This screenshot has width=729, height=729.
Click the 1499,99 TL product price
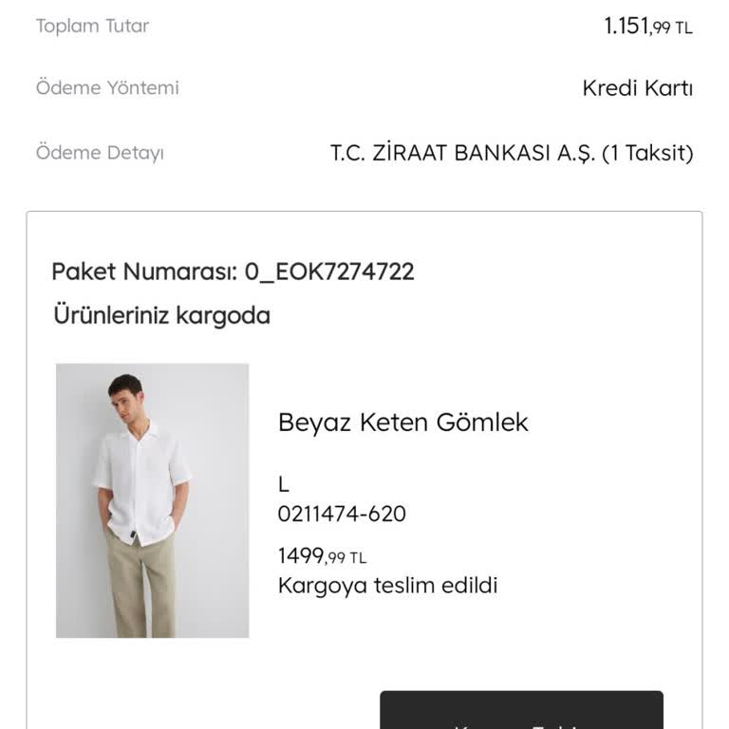pyautogui.click(x=322, y=556)
